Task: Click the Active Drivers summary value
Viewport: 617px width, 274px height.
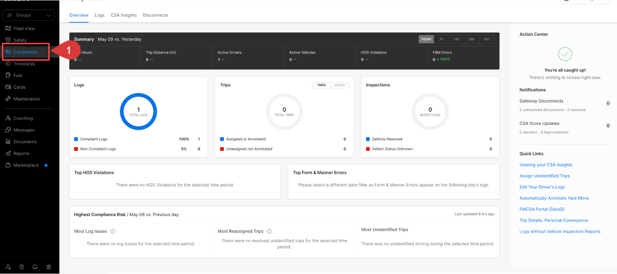Action: click(221, 60)
